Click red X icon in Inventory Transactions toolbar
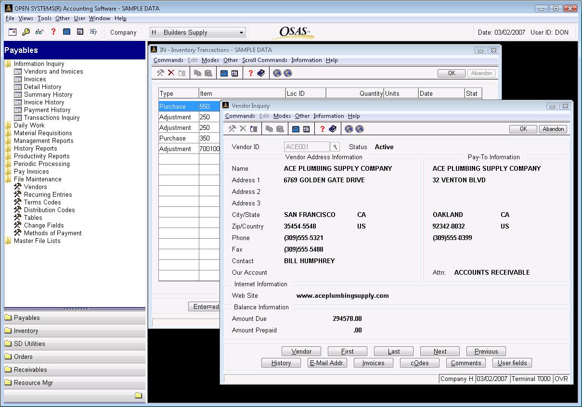This screenshot has height=407, width=582. [171, 73]
